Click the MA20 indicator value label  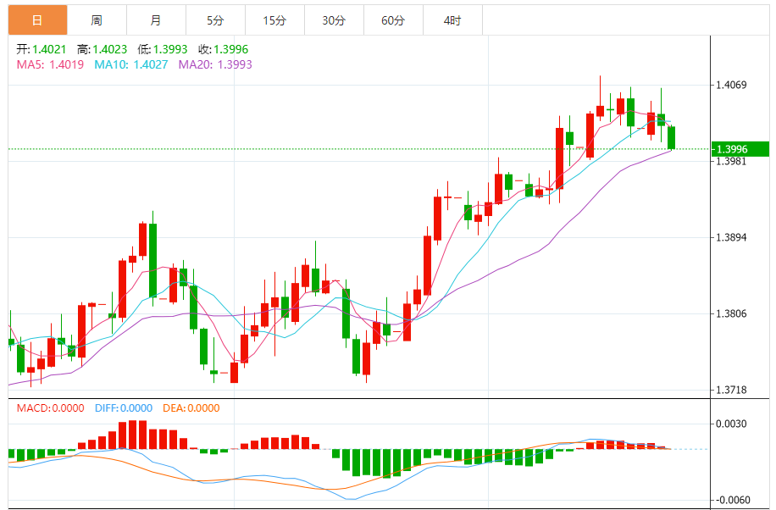tap(215, 64)
